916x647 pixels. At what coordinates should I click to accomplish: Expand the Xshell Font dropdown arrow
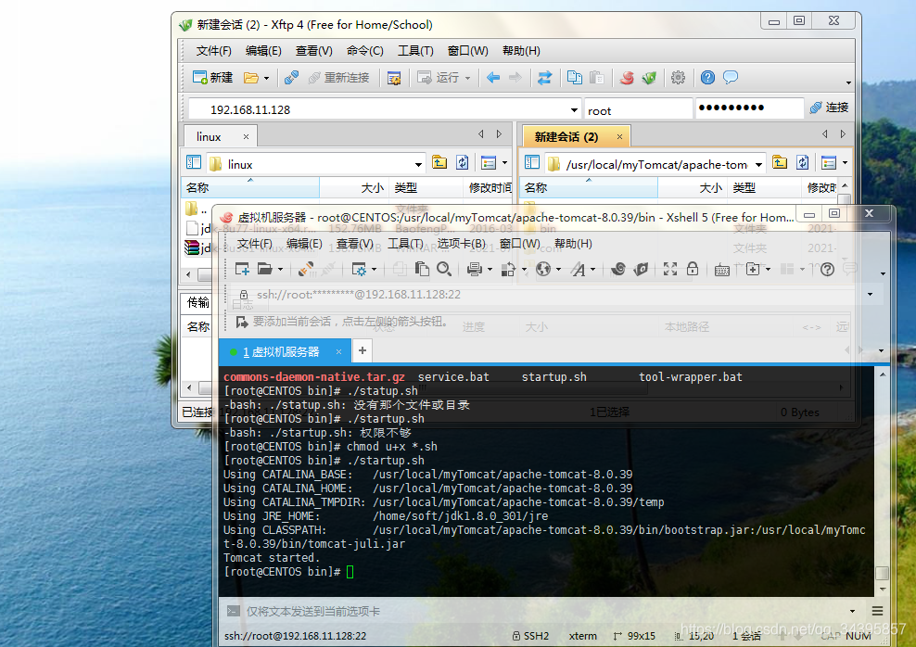(592, 270)
